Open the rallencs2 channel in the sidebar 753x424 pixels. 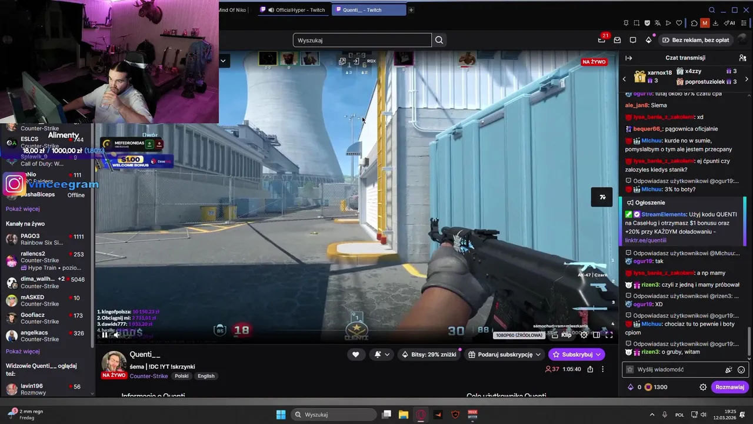point(47,260)
